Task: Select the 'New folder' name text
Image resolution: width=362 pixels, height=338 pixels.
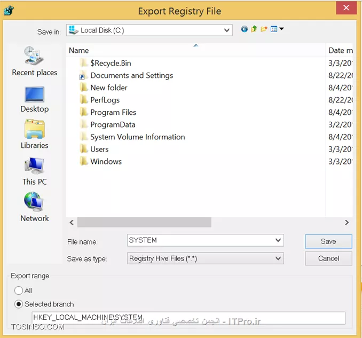Action: point(109,88)
